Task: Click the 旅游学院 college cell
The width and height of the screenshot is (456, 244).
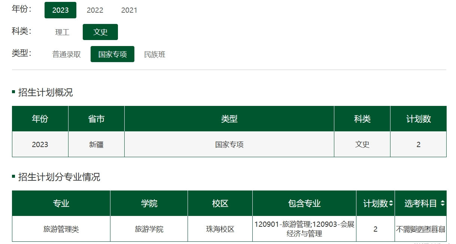Action: [149, 229]
